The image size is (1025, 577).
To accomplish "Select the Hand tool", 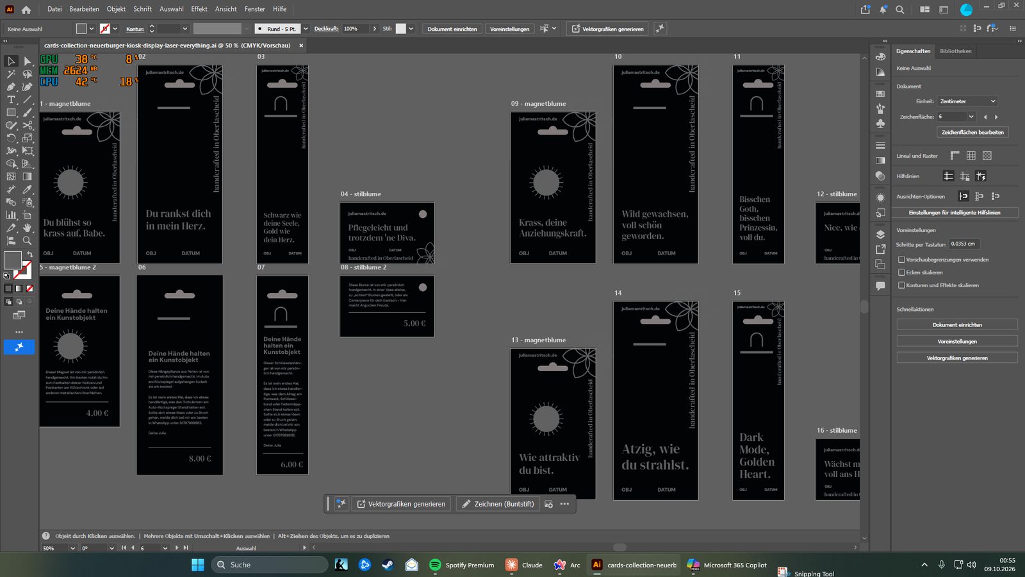I will (x=28, y=228).
